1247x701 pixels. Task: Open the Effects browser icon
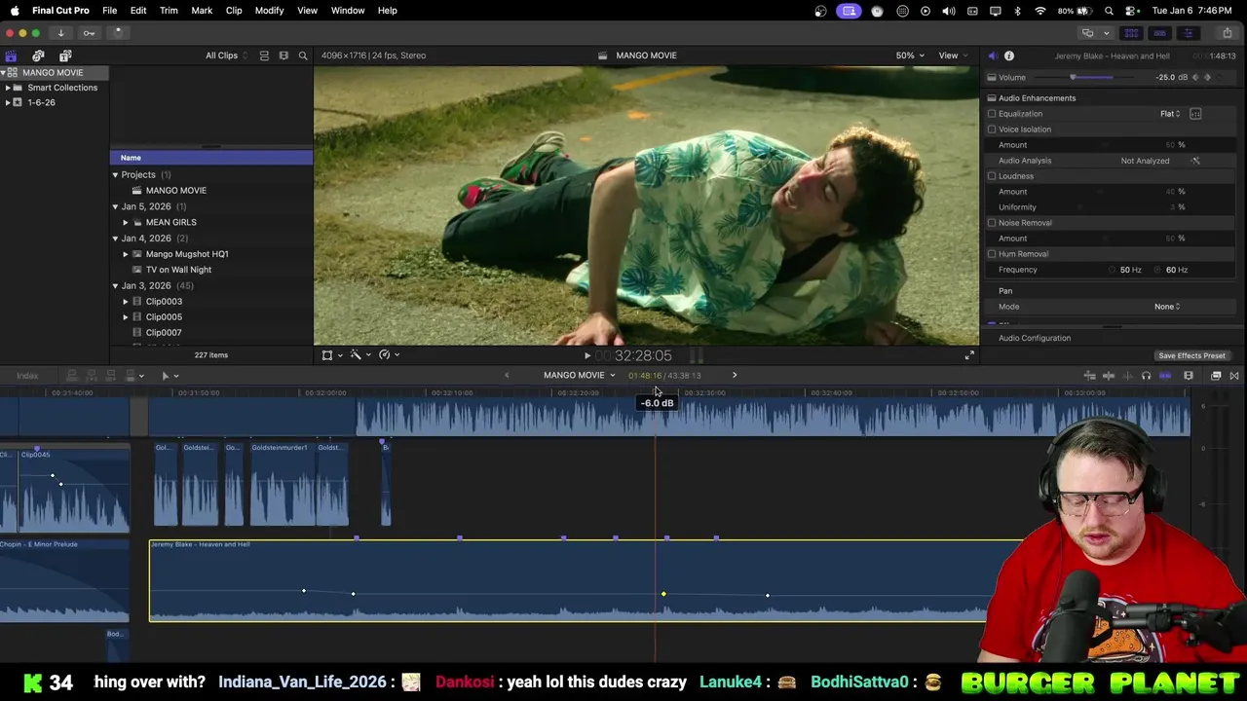click(1216, 376)
